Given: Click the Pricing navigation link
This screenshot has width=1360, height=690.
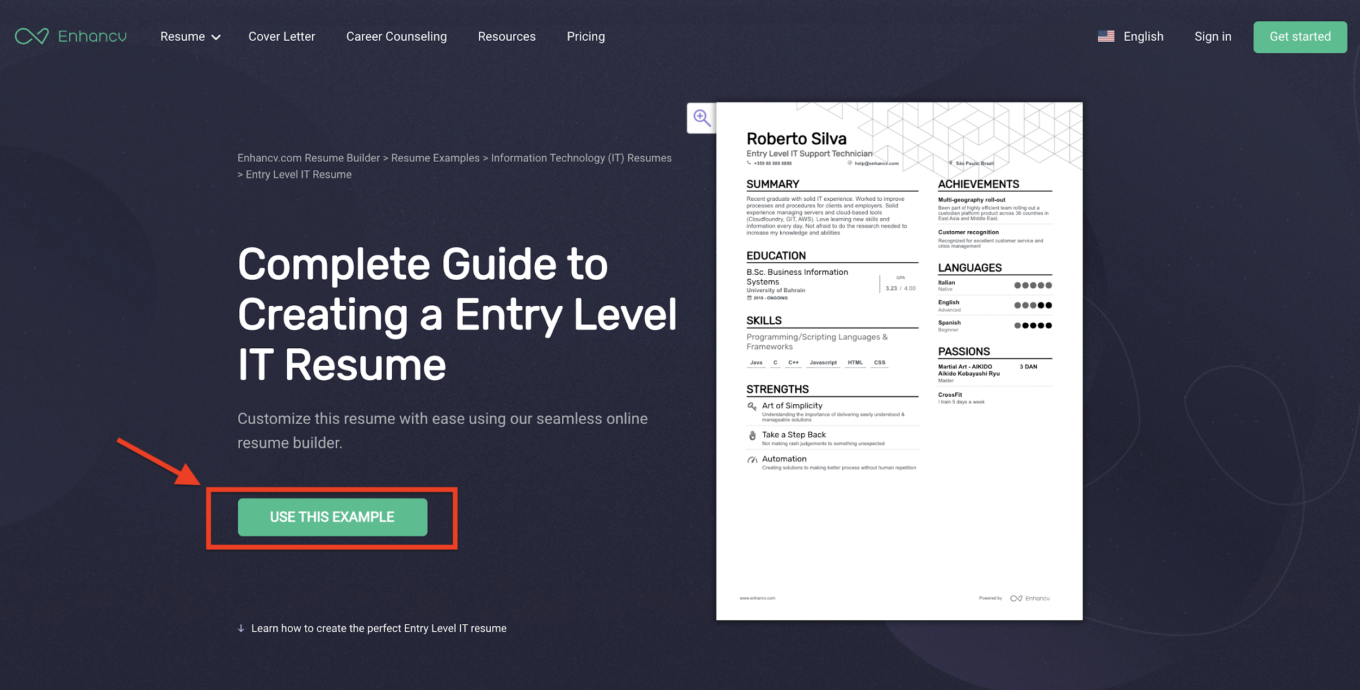Looking at the screenshot, I should tap(585, 36).
